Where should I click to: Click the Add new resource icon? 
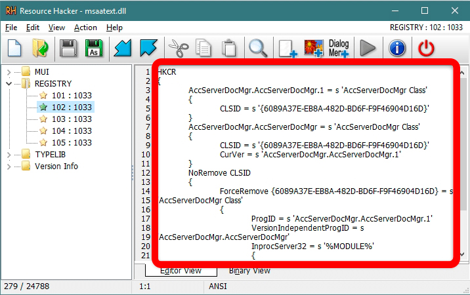pos(288,49)
